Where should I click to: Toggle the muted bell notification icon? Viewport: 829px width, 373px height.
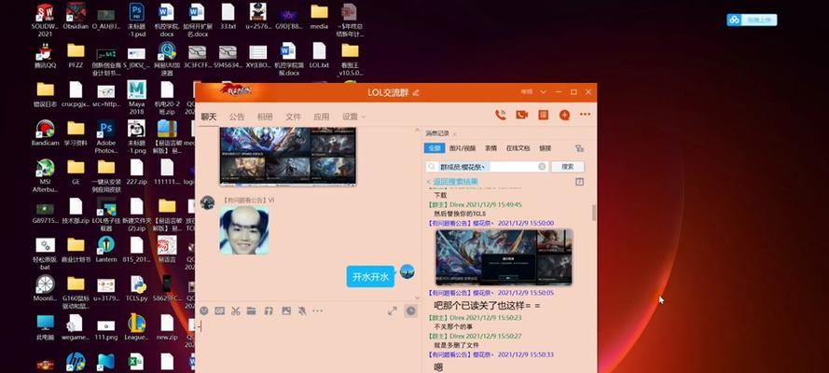point(302,311)
